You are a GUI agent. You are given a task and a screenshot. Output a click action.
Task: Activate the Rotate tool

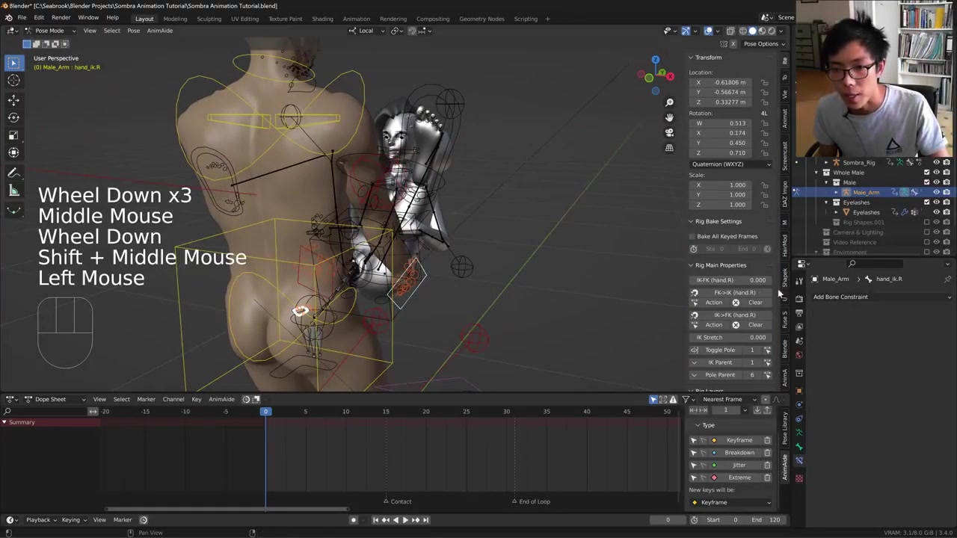coord(13,117)
